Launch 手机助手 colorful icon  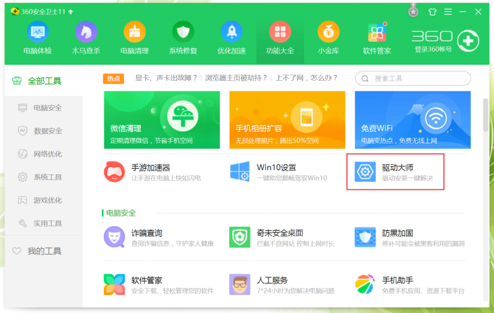tap(365, 284)
